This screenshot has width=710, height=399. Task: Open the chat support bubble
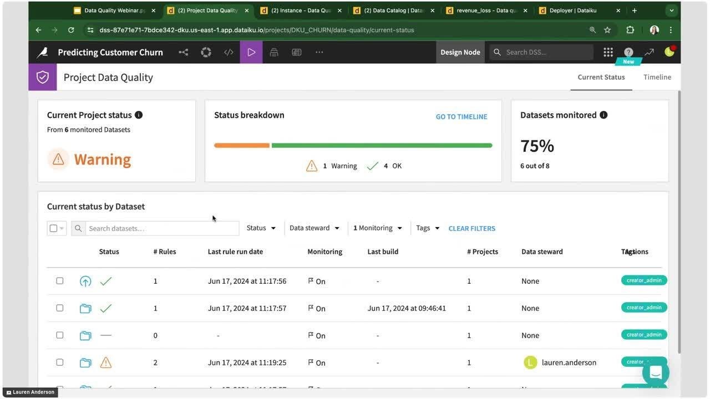[656, 372]
